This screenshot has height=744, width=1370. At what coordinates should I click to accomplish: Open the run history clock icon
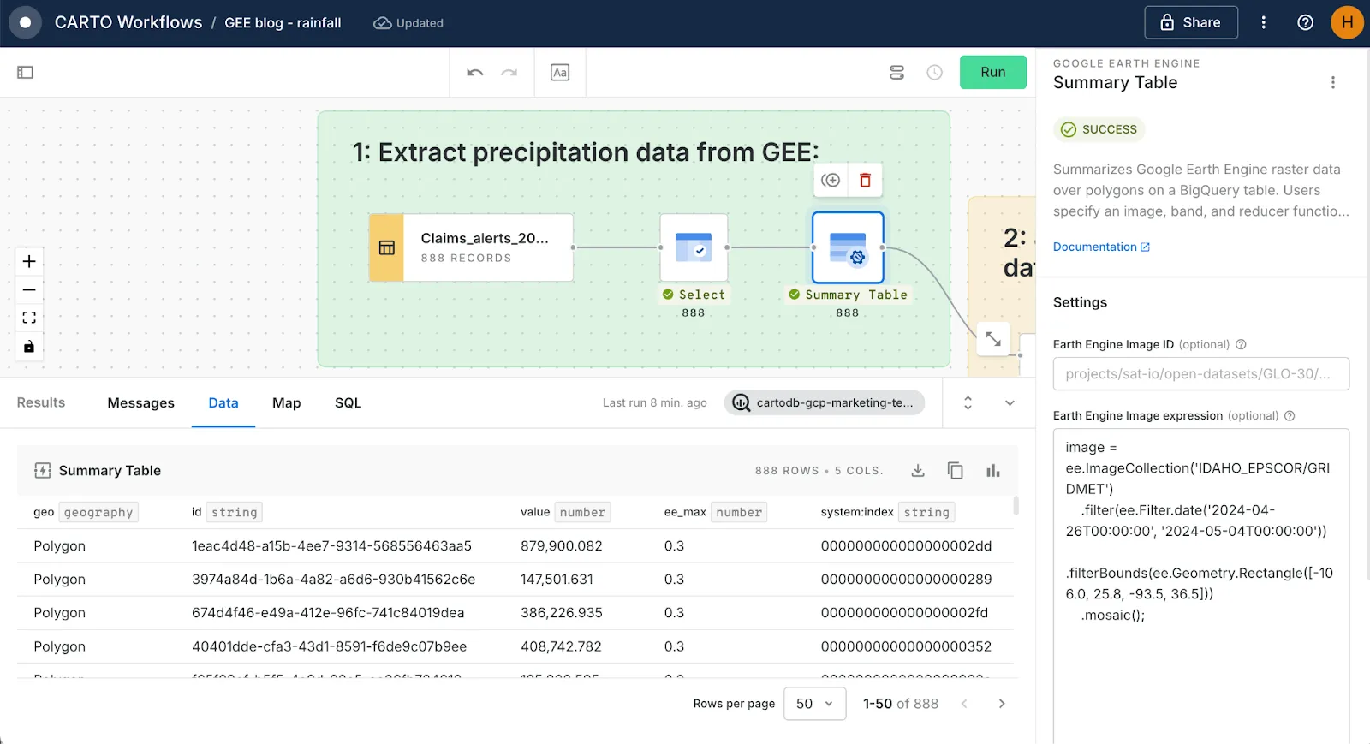tap(934, 73)
